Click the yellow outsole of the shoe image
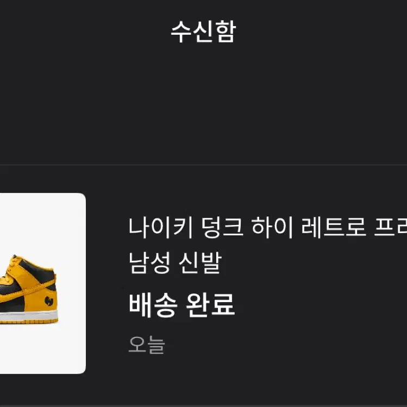 click(29, 322)
